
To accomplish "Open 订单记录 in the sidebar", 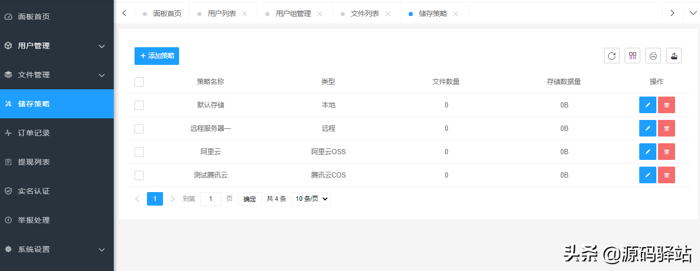I will [57, 133].
